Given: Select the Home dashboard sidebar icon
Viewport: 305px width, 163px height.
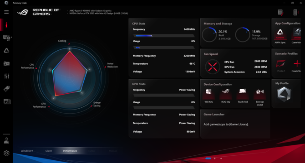Looking at the screenshot, I should coord(6,25).
